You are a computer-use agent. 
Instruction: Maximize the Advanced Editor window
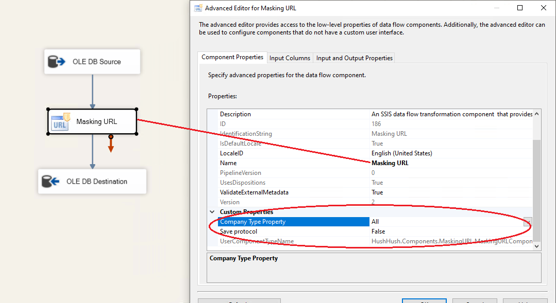click(520, 8)
